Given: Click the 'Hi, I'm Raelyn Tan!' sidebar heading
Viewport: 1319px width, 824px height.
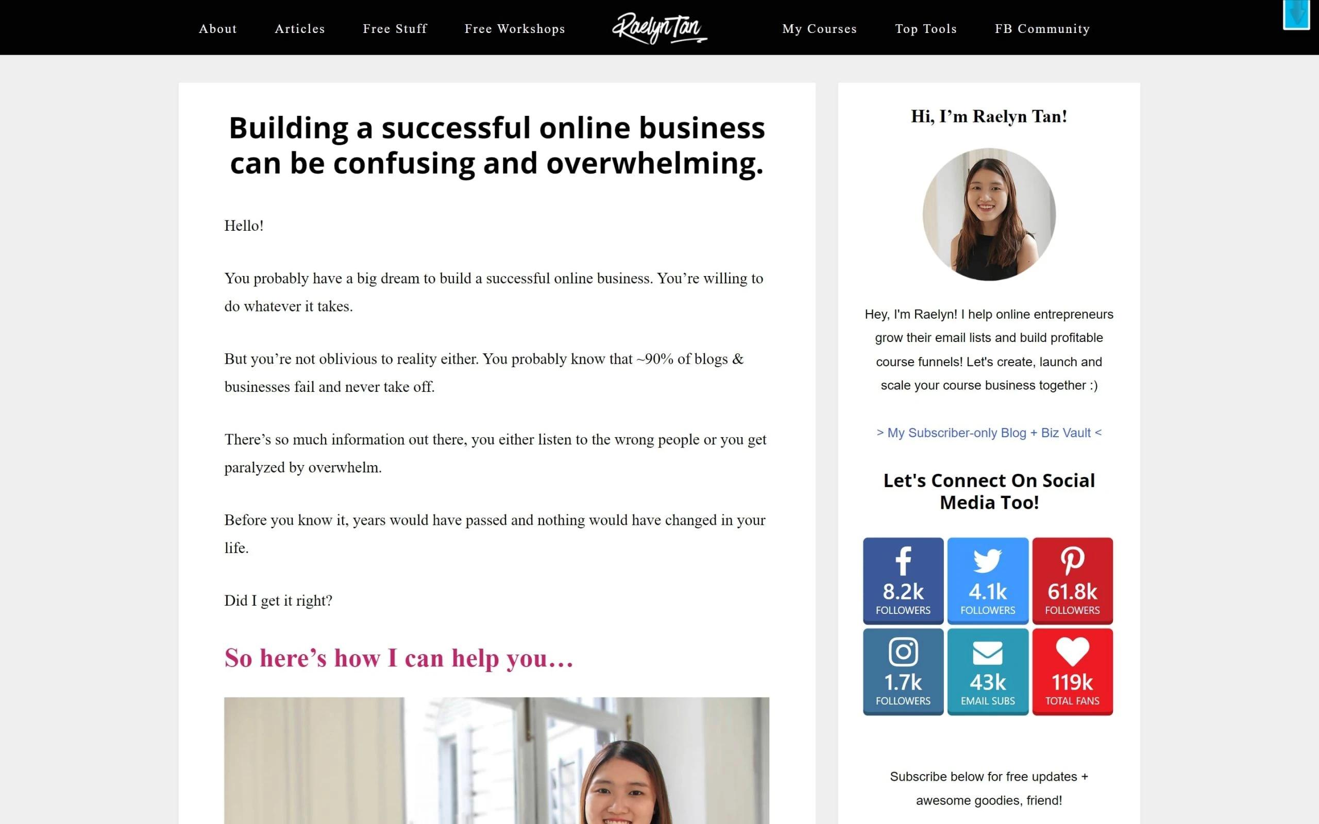Looking at the screenshot, I should click(989, 116).
